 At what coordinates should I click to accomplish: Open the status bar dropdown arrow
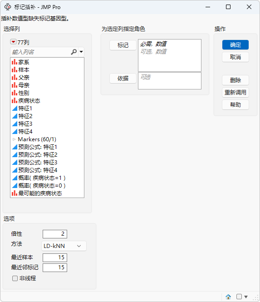click(x=246, y=297)
